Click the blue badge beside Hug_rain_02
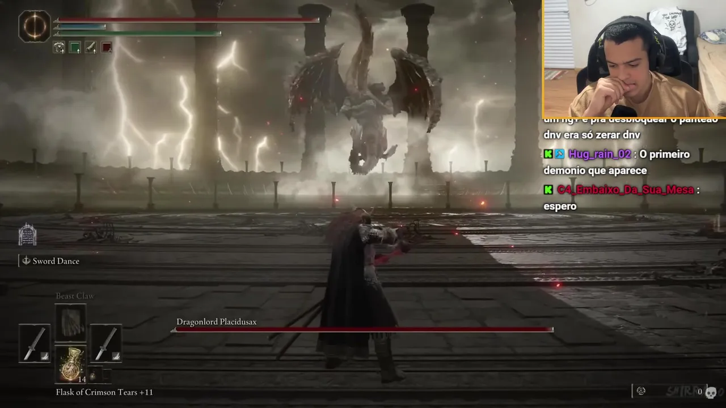Viewport: 726px width, 408px height. (559, 154)
